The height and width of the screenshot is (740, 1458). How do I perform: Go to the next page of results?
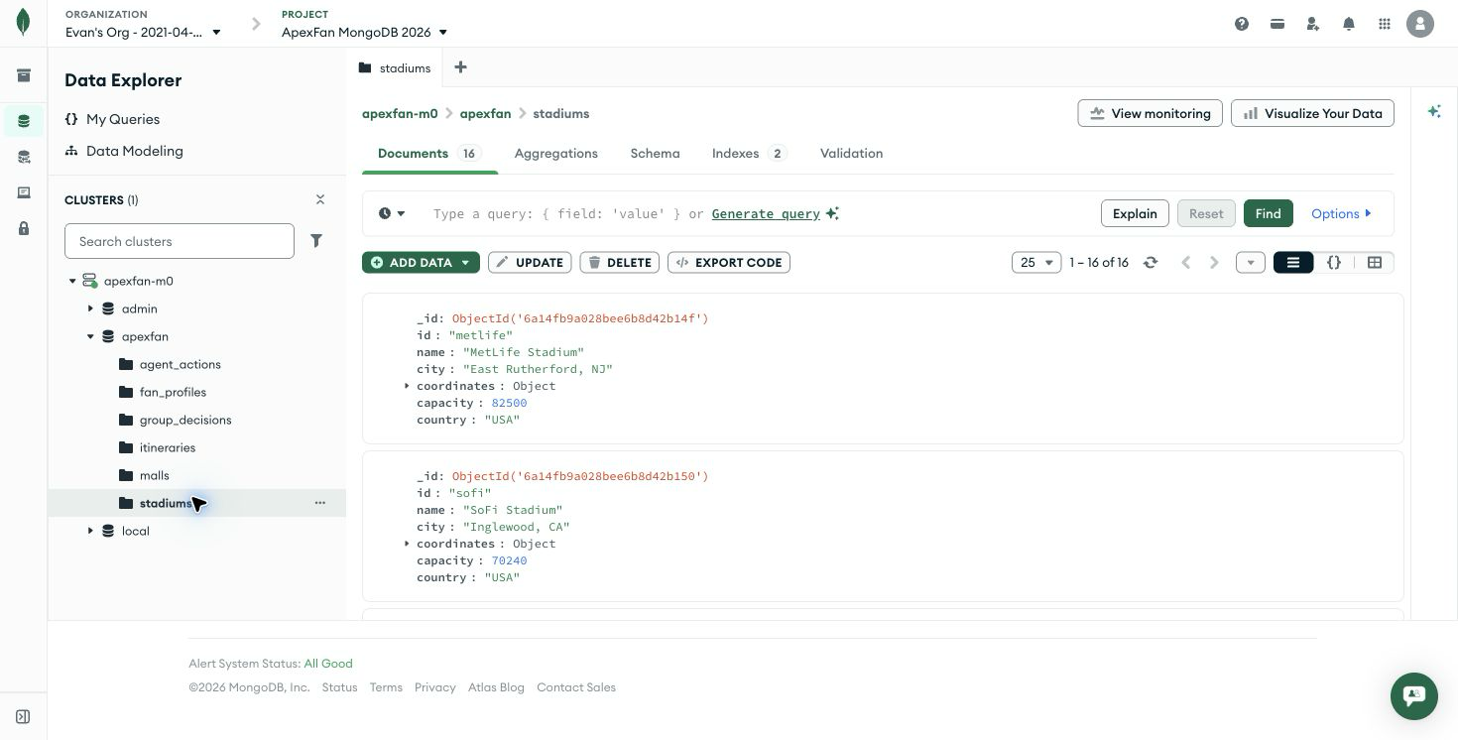click(x=1214, y=263)
